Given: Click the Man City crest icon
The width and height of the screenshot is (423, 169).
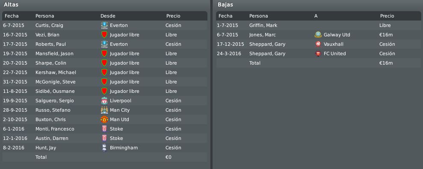Looking at the screenshot, I should [104, 110].
